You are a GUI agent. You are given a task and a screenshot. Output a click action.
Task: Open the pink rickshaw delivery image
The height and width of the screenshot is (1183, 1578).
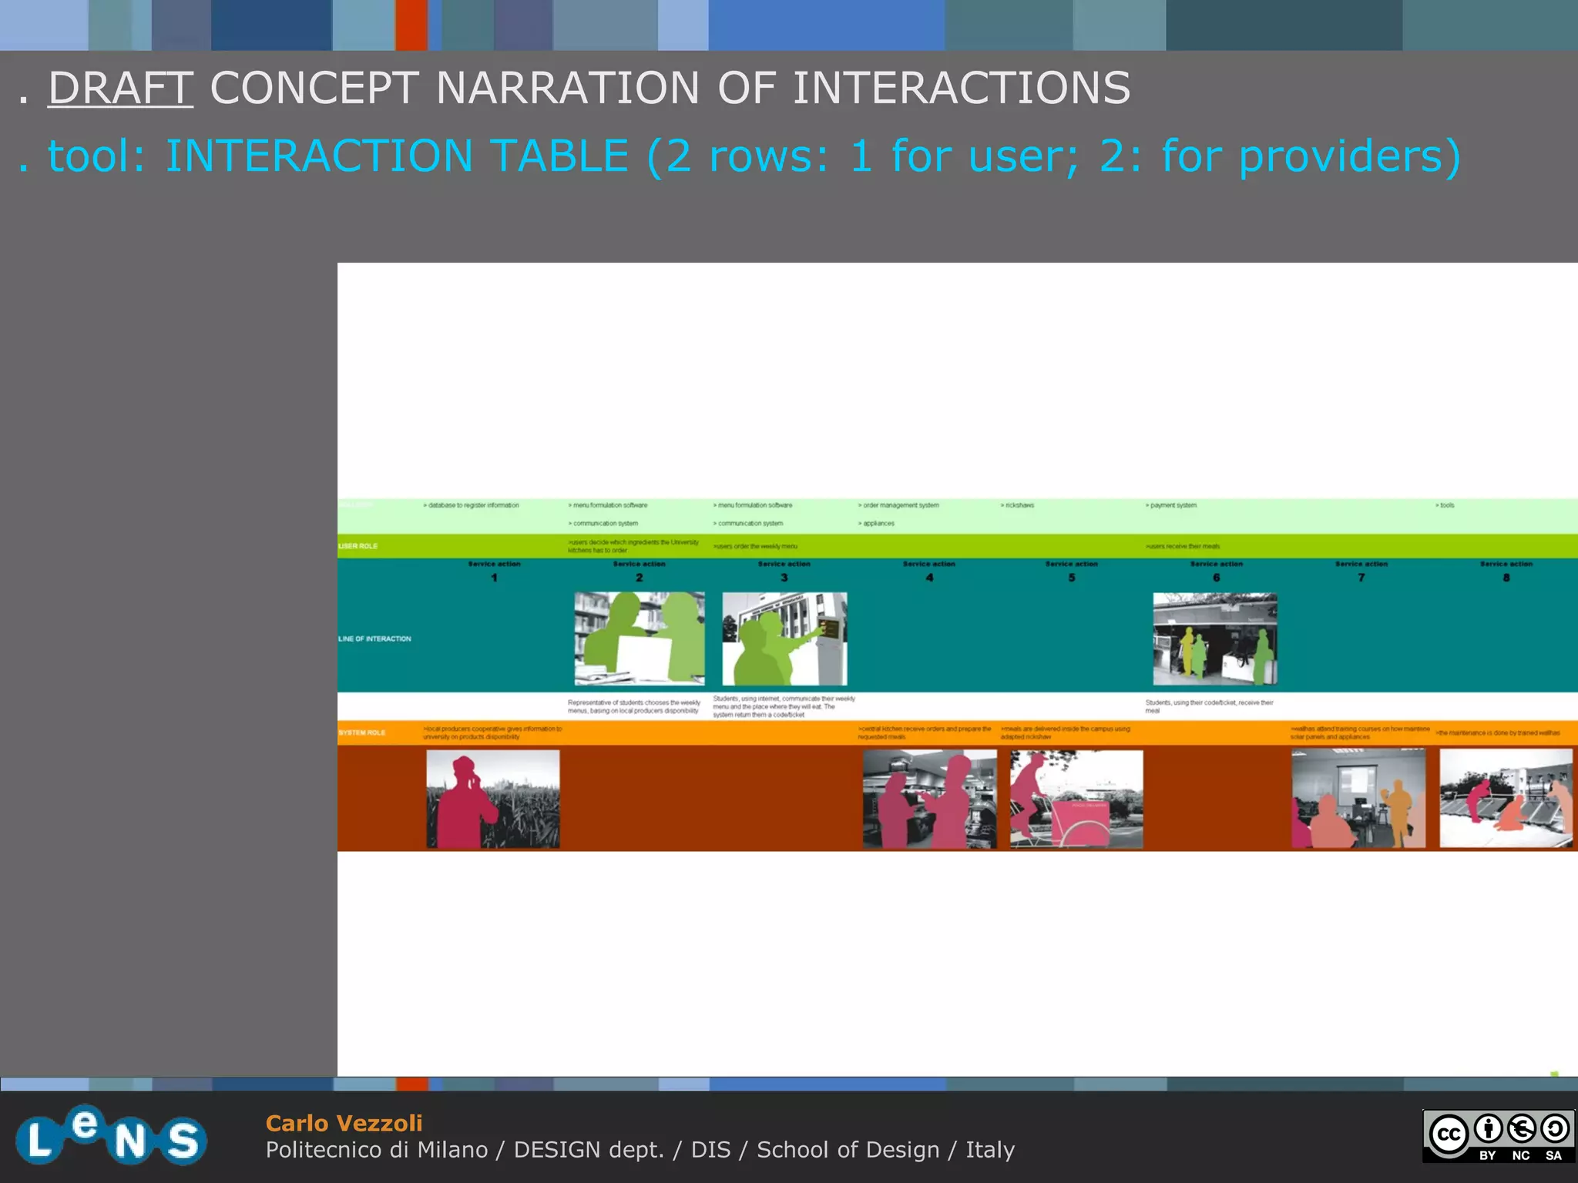1076,799
